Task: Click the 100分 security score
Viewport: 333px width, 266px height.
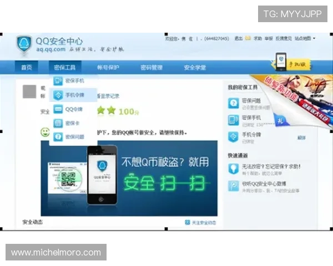Action: coord(129,111)
